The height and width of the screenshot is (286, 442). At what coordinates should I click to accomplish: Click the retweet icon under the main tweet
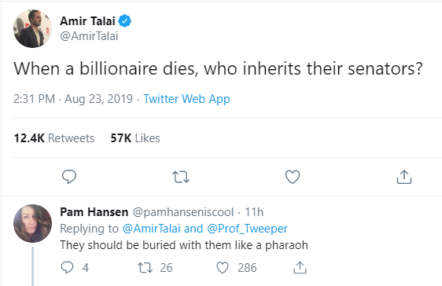[x=181, y=177]
